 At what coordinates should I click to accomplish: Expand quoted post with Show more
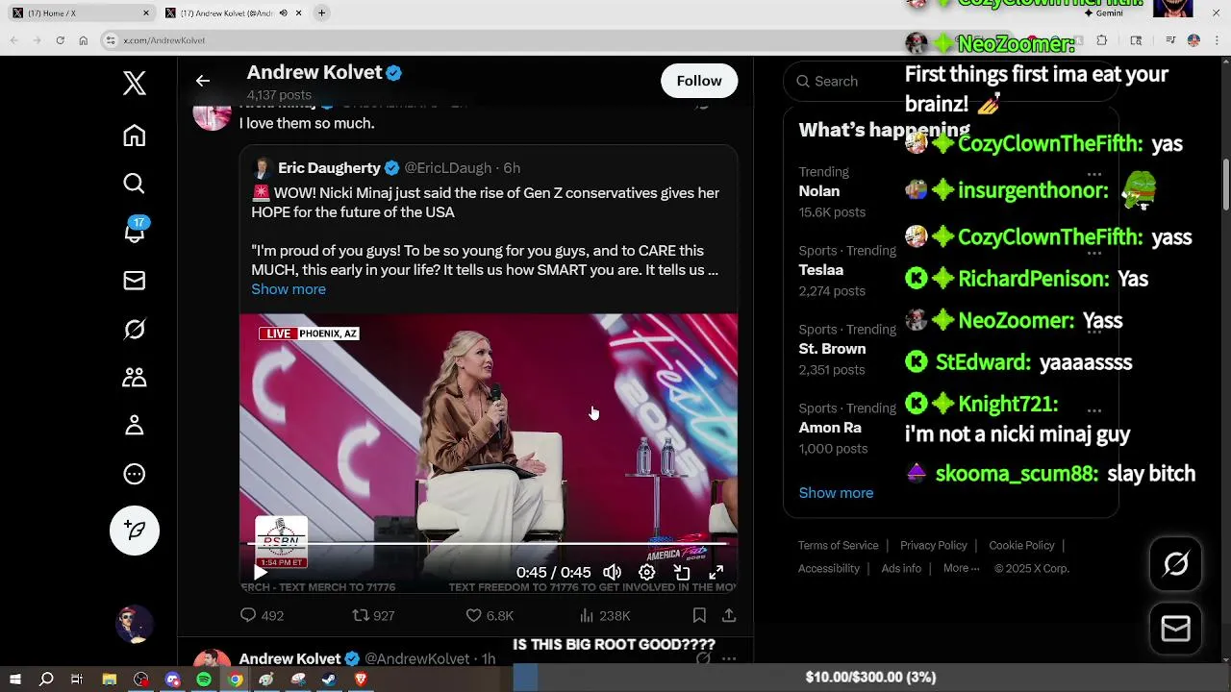(289, 289)
